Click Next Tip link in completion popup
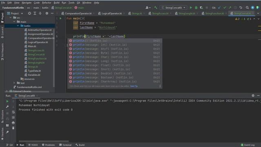261x147 pixels. pos(134,86)
